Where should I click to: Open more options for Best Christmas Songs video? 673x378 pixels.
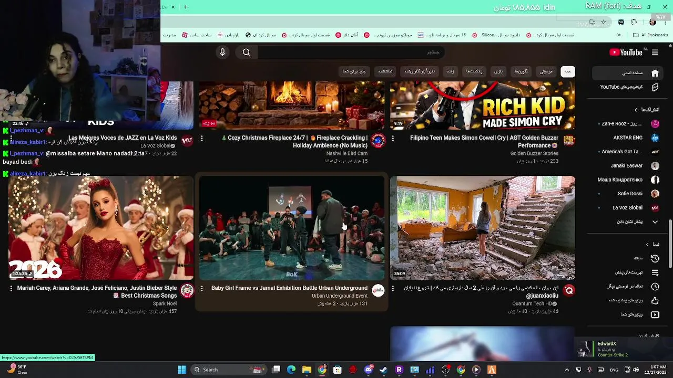click(x=11, y=288)
